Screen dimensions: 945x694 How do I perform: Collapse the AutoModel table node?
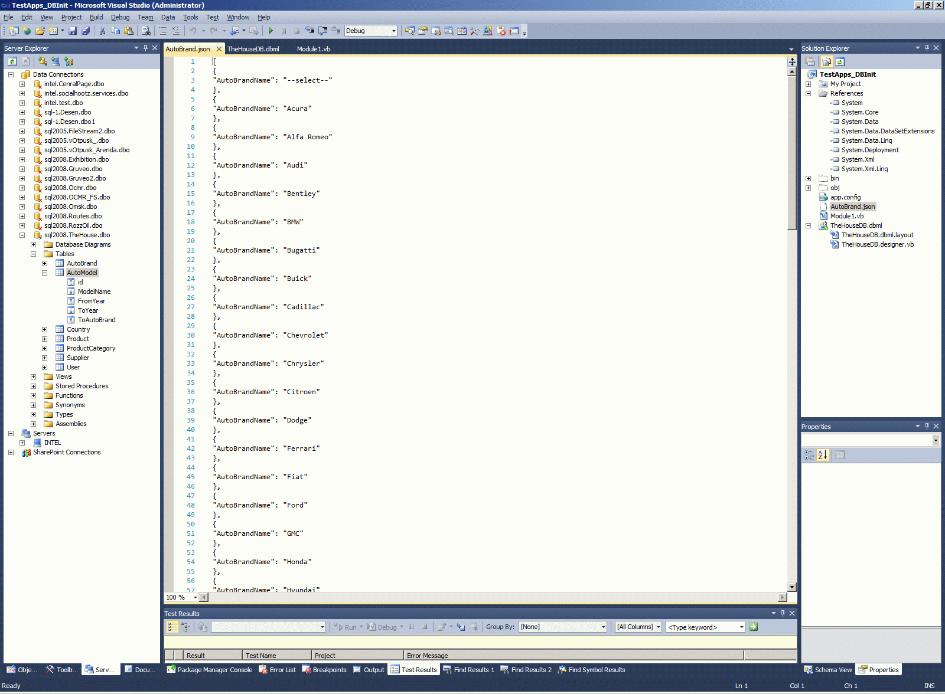[x=44, y=273]
